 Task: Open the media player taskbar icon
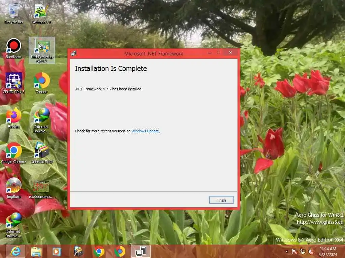click(x=57, y=251)
